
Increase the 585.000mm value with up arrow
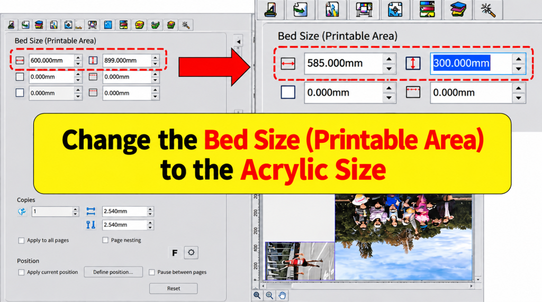[x=389, y=59]
